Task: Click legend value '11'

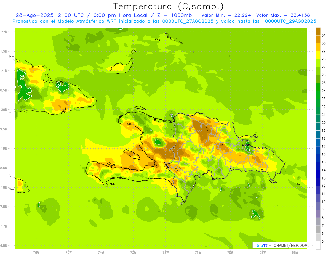Action: tap(324, 194)
